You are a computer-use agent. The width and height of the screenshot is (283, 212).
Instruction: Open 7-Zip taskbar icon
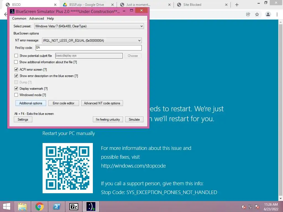pyautogui.click(x=74, y=206)
